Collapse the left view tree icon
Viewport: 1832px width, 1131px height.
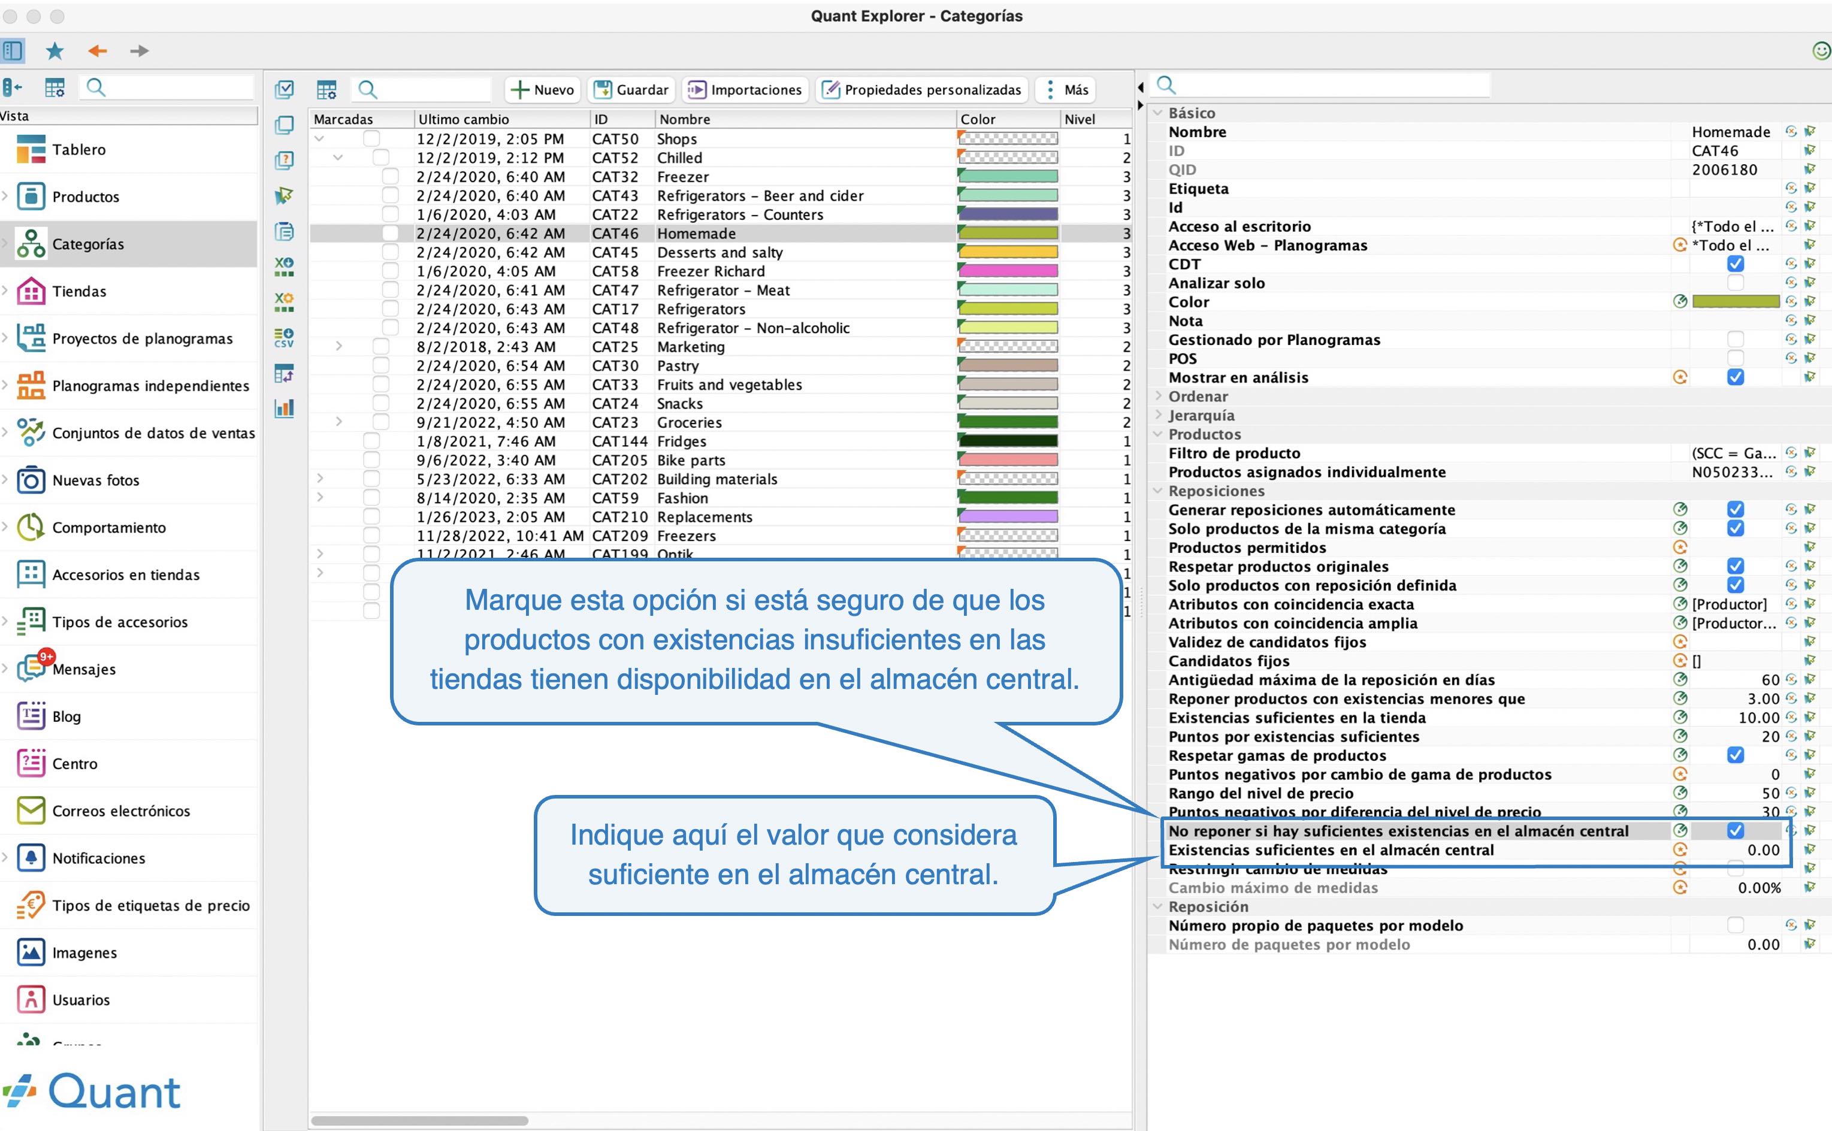click(12, 87)
